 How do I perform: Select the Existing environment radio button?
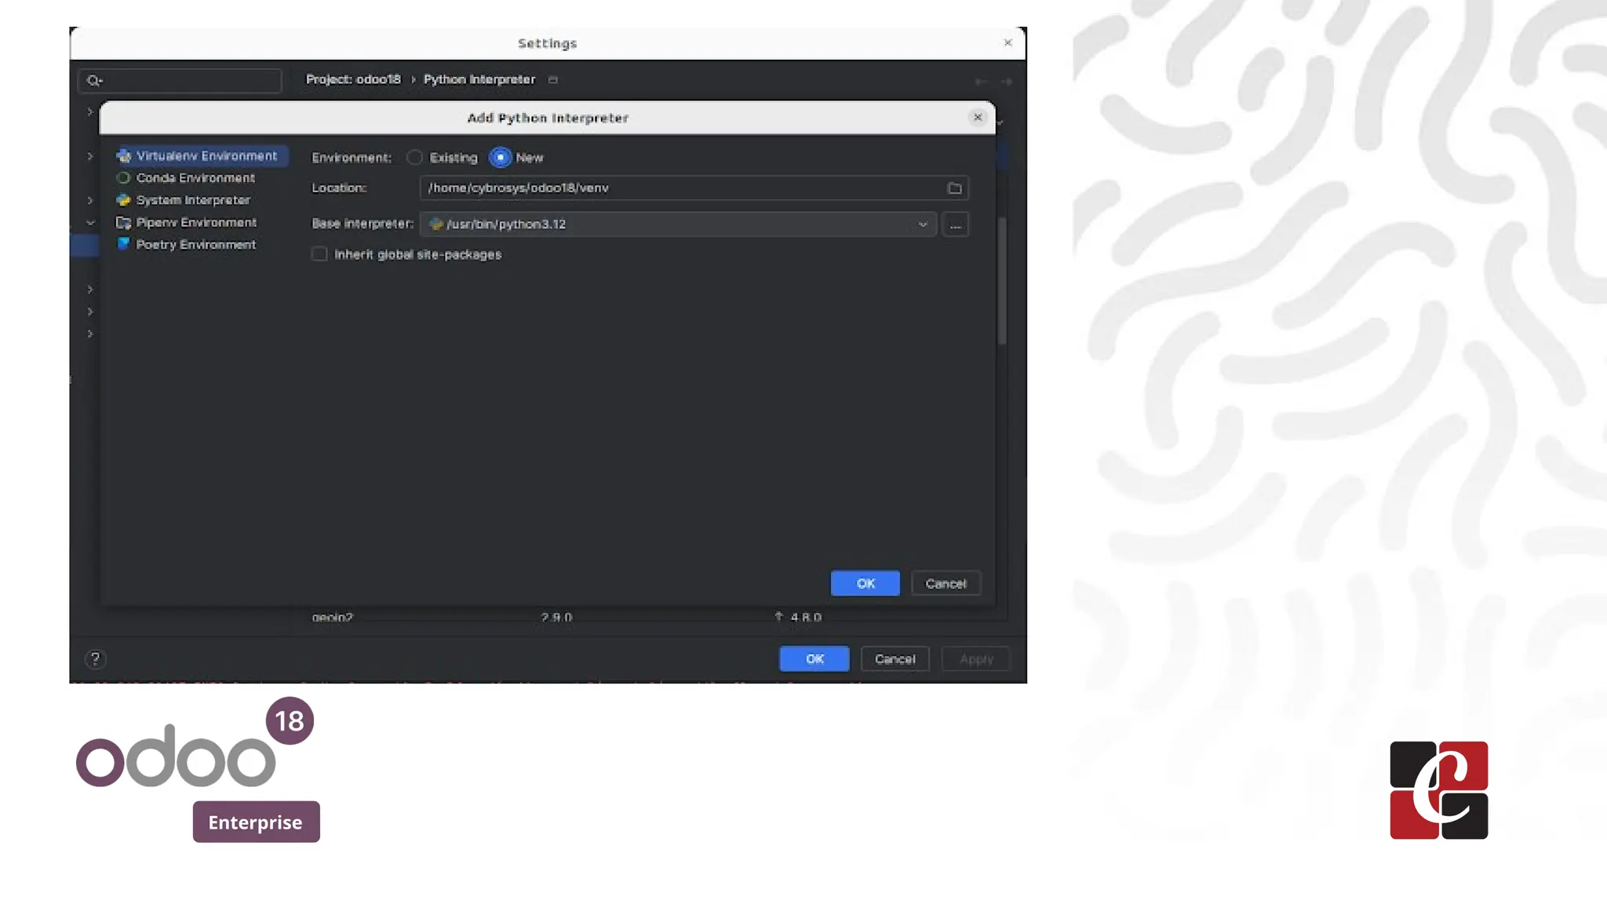(x=415, y=158)
